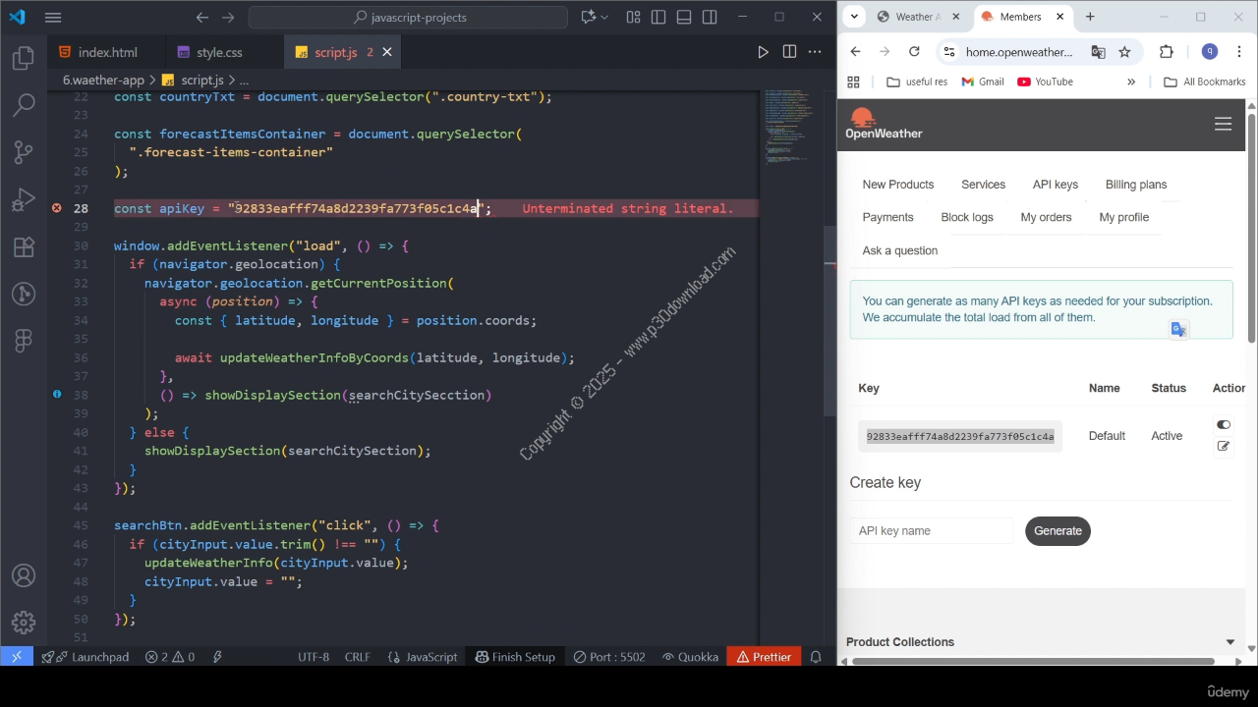Toggle the primary sidebar layout button
Image resolution: width=1258 pixels, height=707 pixels.
[658, 17]
